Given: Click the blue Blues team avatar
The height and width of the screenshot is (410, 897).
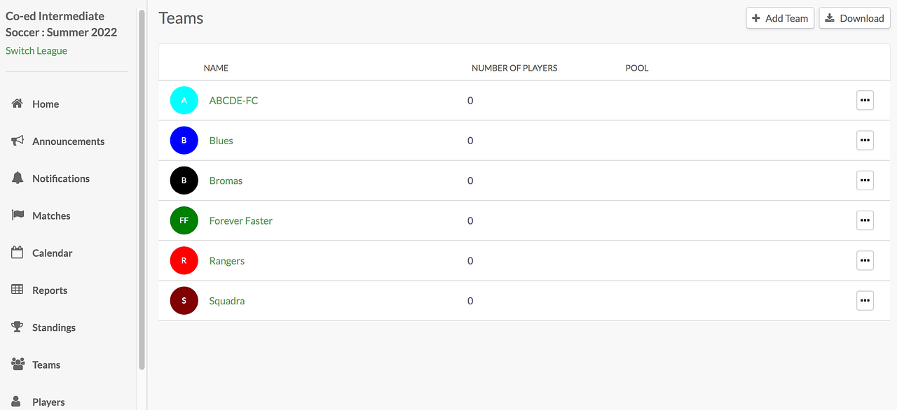Looking at the screenshot, I should (x=184, y=141).
